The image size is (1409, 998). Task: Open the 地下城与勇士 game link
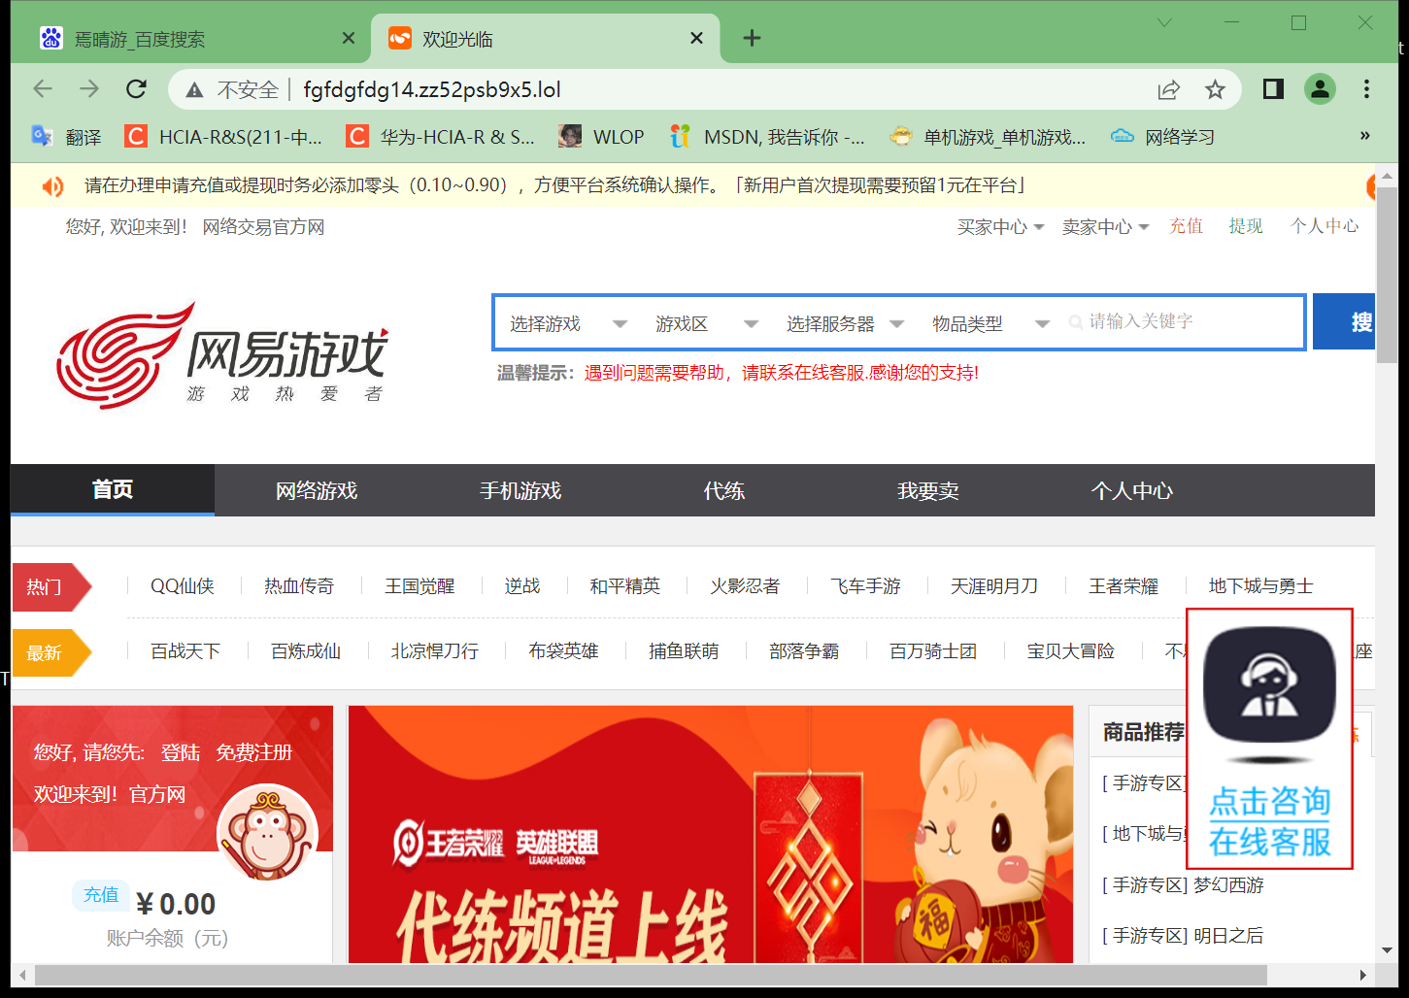[1260, 585]
